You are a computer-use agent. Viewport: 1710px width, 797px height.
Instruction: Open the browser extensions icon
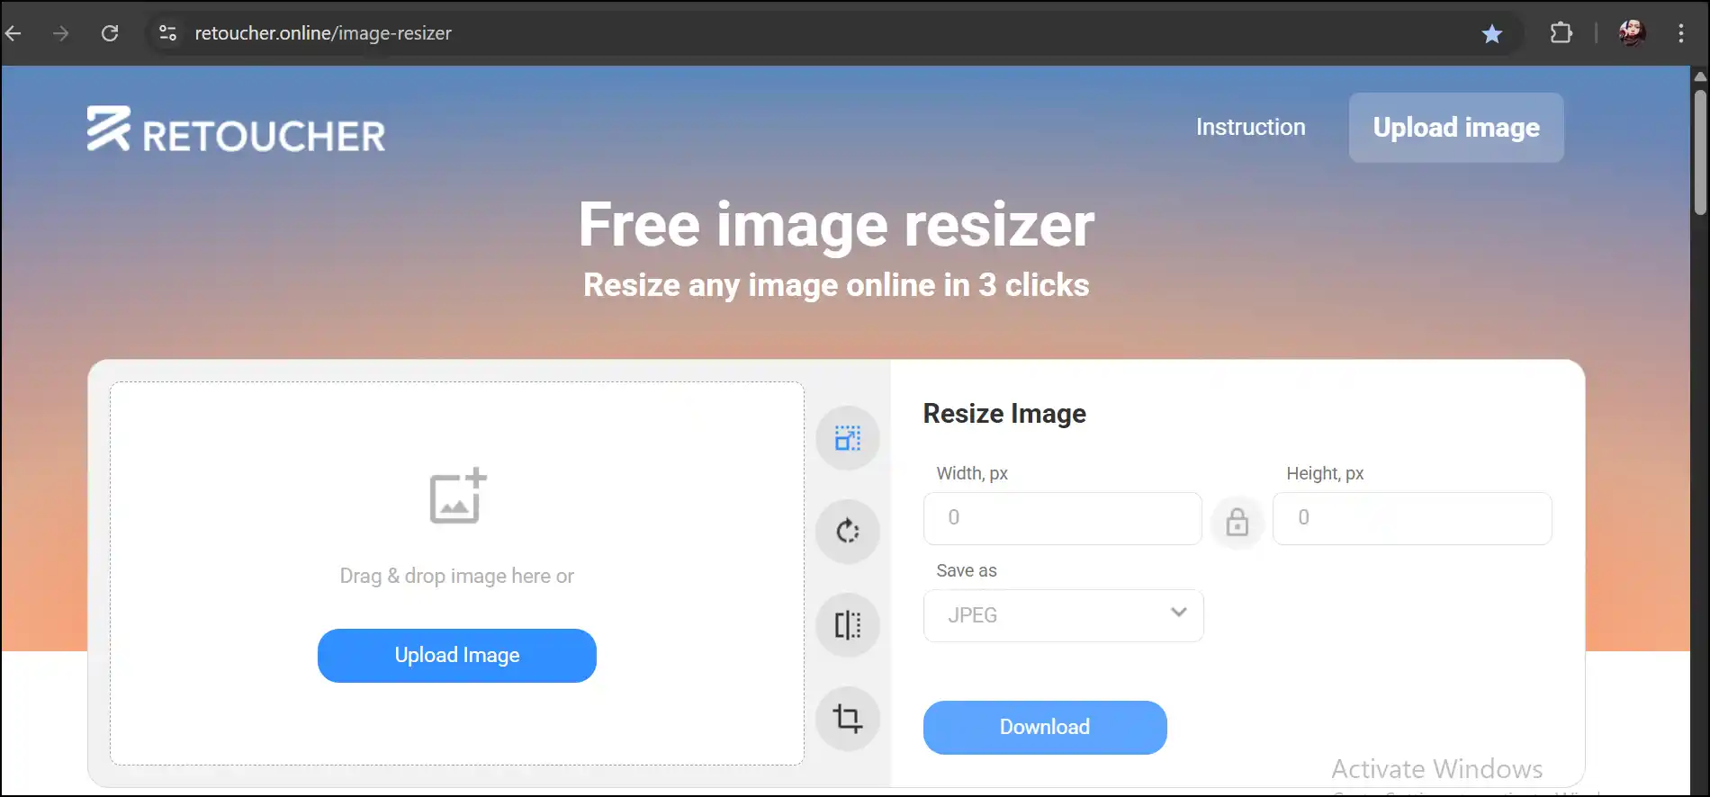[1561, 33]
